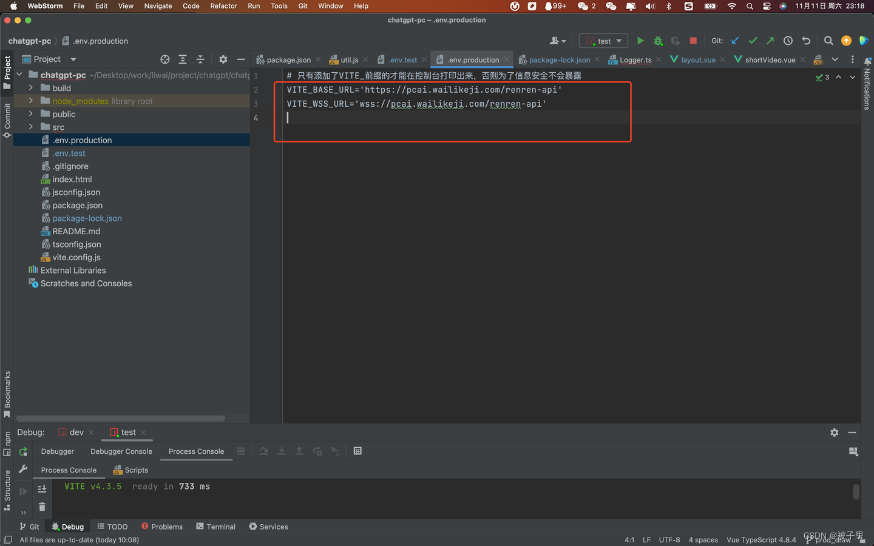
Task: Collapse the chatgpt-pc root folder
Action: (19, 75)
